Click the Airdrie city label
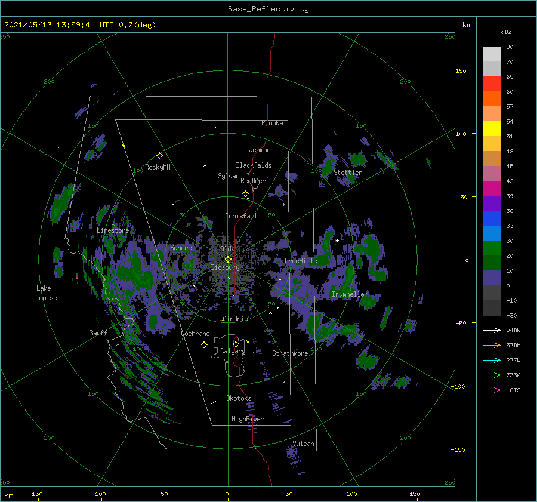This screenshot has width=537, height=502. [235, 319]
